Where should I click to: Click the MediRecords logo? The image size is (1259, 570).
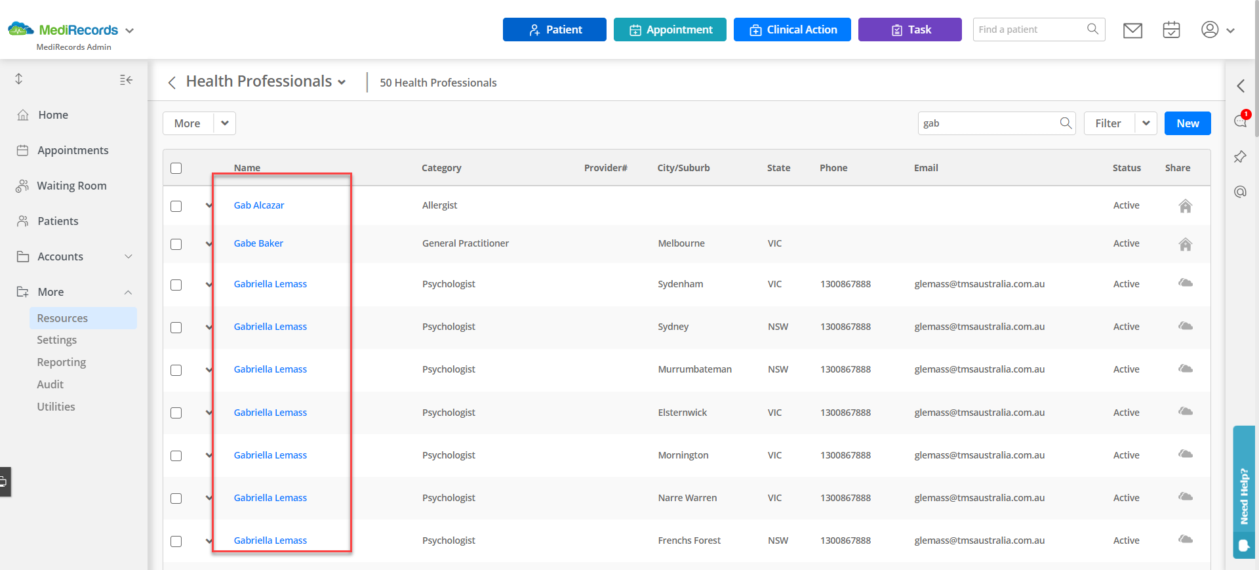(x=63, y=30)
